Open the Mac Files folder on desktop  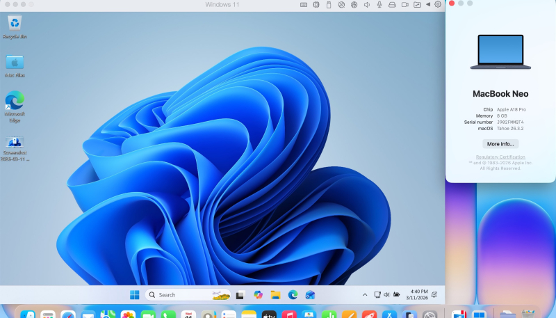(x=15, y=65)
